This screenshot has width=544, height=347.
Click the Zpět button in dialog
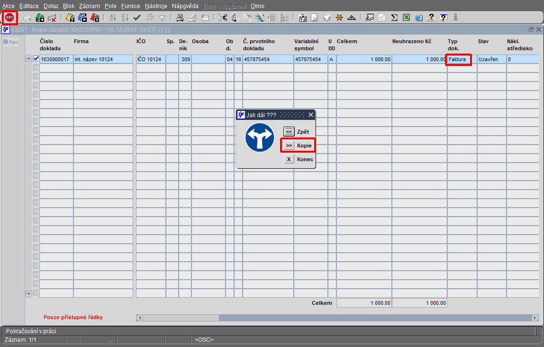(x=296, y=131)
